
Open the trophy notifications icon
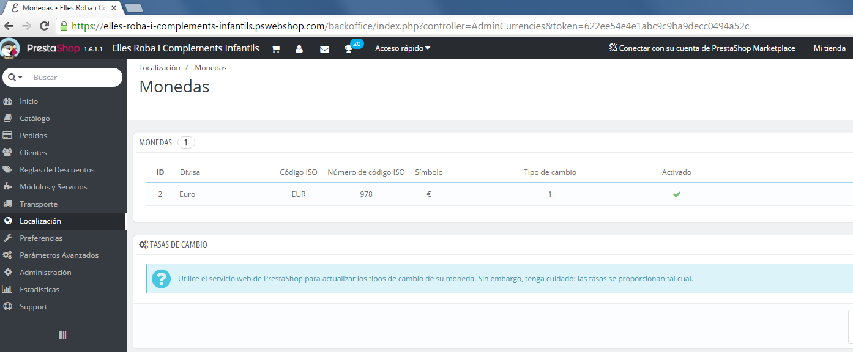tap(349, 49)
